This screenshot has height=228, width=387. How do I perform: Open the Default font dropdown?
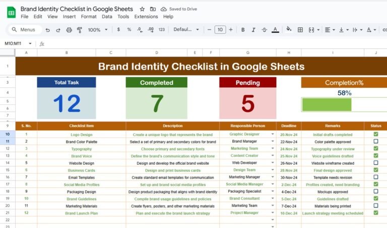coord(186,30)
